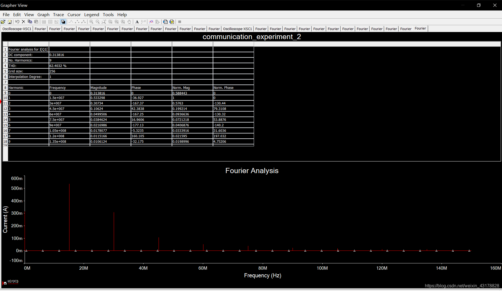Select the symbols-only trace style icon
The image size is (502, 291).
(x=77, y=22)
